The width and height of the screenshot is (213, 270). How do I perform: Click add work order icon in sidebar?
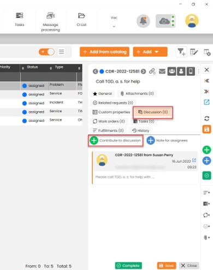tap(206, 215)
